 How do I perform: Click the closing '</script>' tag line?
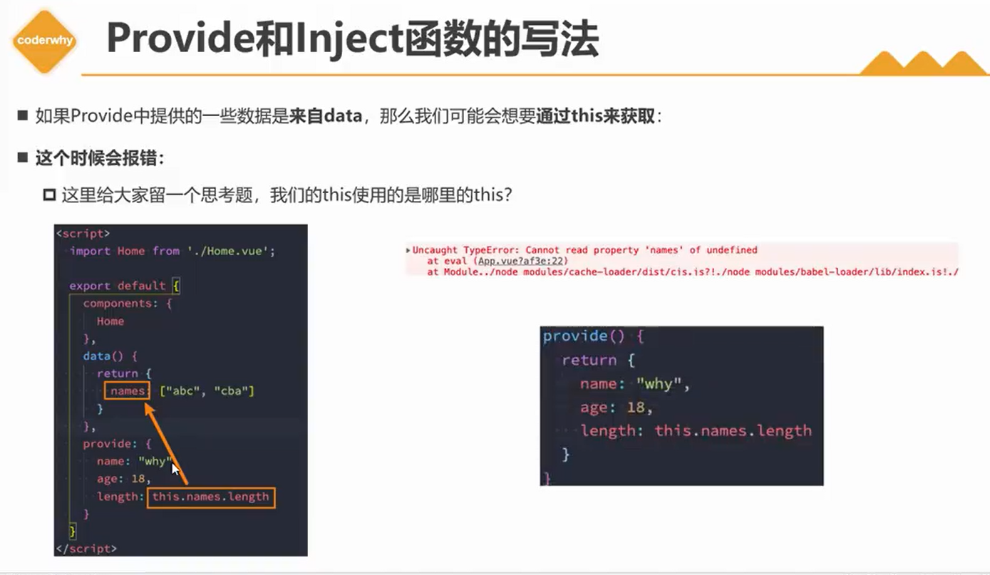click(86, 549)
